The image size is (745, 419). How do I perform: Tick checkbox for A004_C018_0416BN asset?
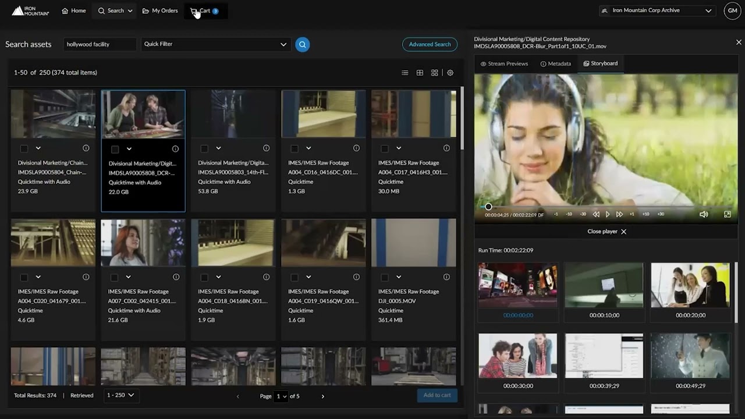pos(204,277)
